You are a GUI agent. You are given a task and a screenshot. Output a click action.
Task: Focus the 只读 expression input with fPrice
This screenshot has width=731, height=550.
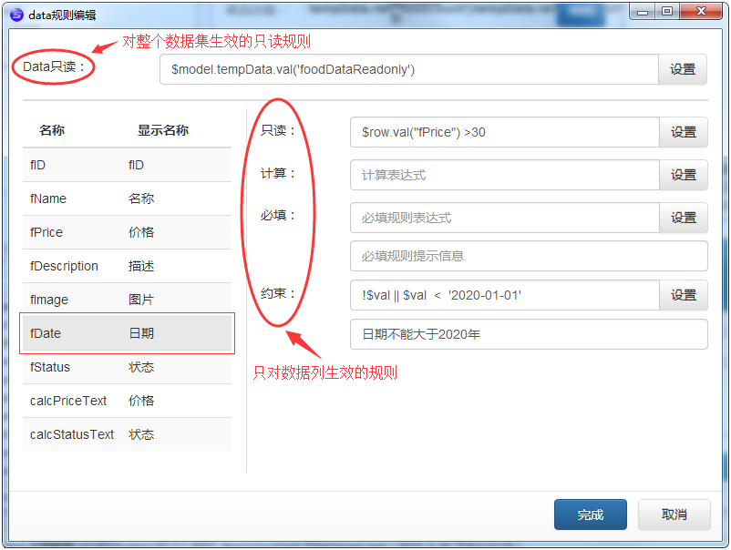pyautogui.click(x=505, y=132)
